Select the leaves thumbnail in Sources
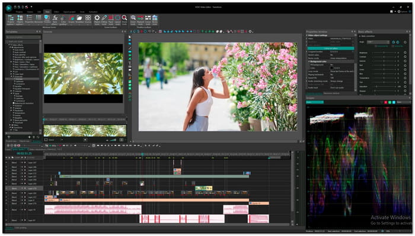 coord(84,74)
